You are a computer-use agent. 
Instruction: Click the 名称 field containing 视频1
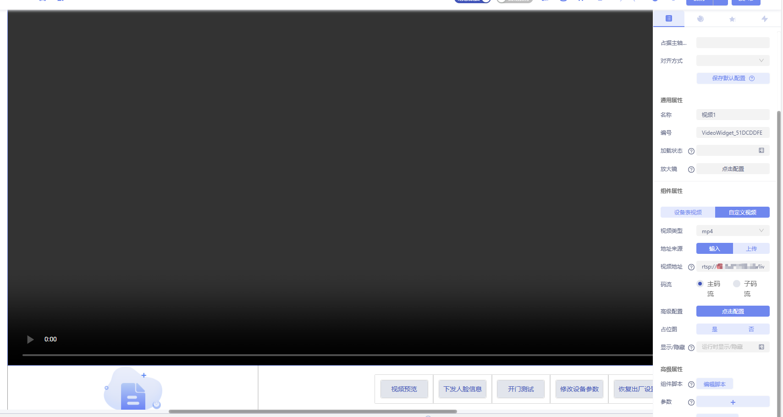[733, 115]
